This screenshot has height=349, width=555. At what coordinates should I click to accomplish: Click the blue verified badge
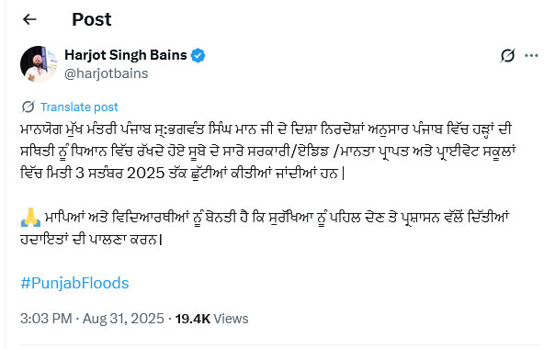198,56
